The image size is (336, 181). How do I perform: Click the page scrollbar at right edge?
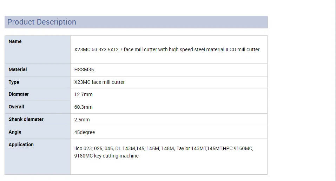click(335, 90)
